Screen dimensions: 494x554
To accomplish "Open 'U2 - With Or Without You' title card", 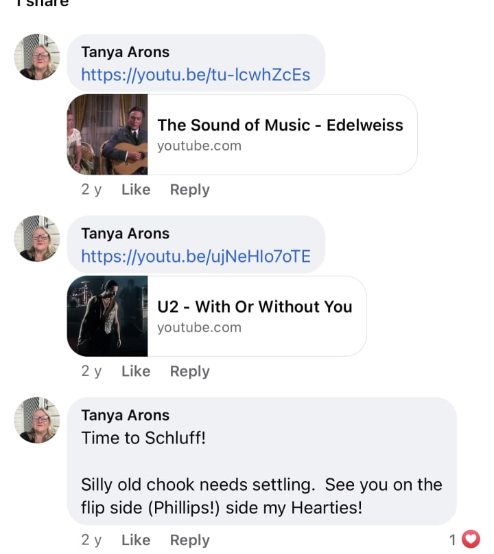I will [255, 315].
